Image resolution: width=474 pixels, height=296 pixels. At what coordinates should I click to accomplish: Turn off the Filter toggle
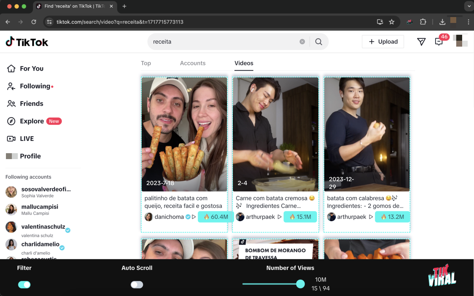(24, 285)
